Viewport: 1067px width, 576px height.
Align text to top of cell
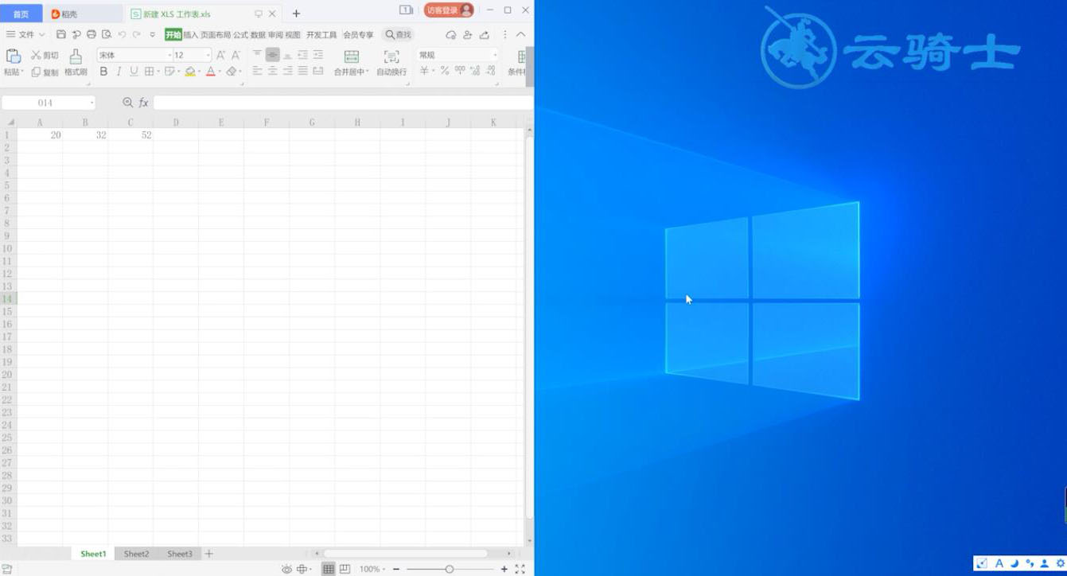coord(257,55)
